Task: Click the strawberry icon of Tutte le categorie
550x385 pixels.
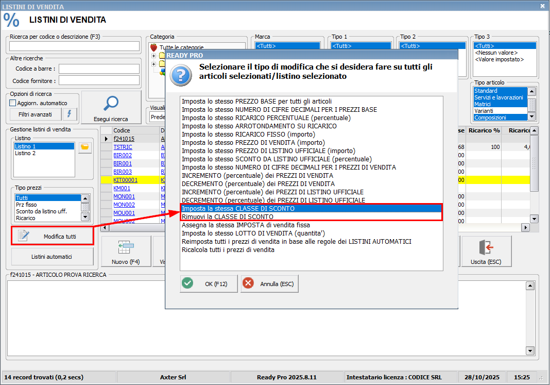Action: pos(153,47)
